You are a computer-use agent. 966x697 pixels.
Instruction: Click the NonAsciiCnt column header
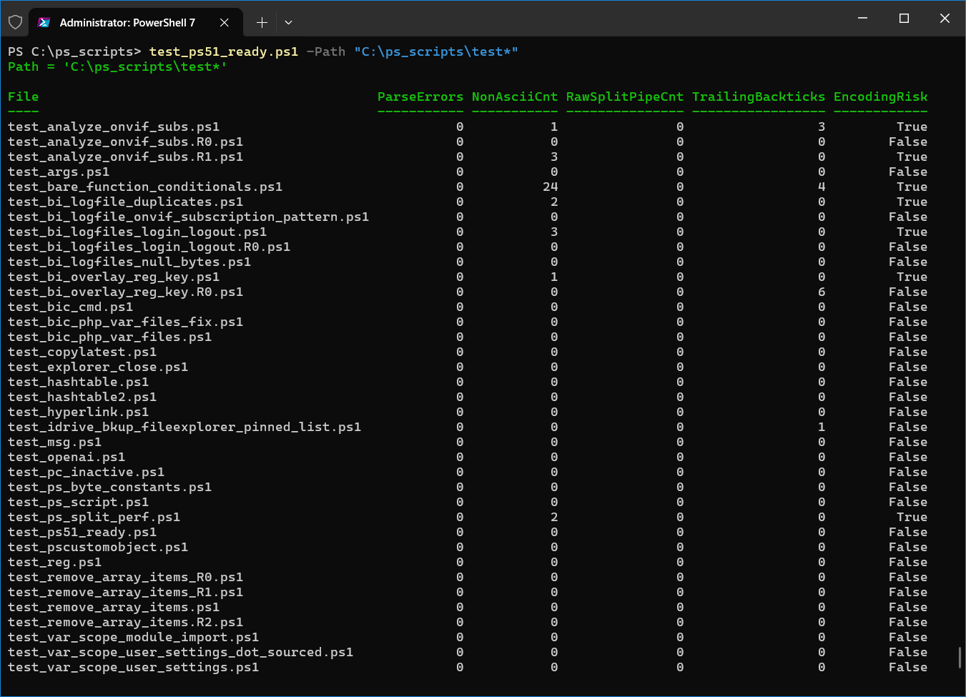514,97
